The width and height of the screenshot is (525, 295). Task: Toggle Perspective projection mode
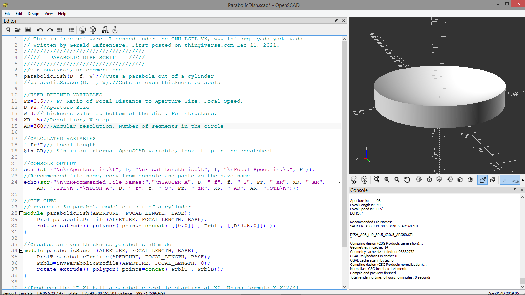point(482,180)
